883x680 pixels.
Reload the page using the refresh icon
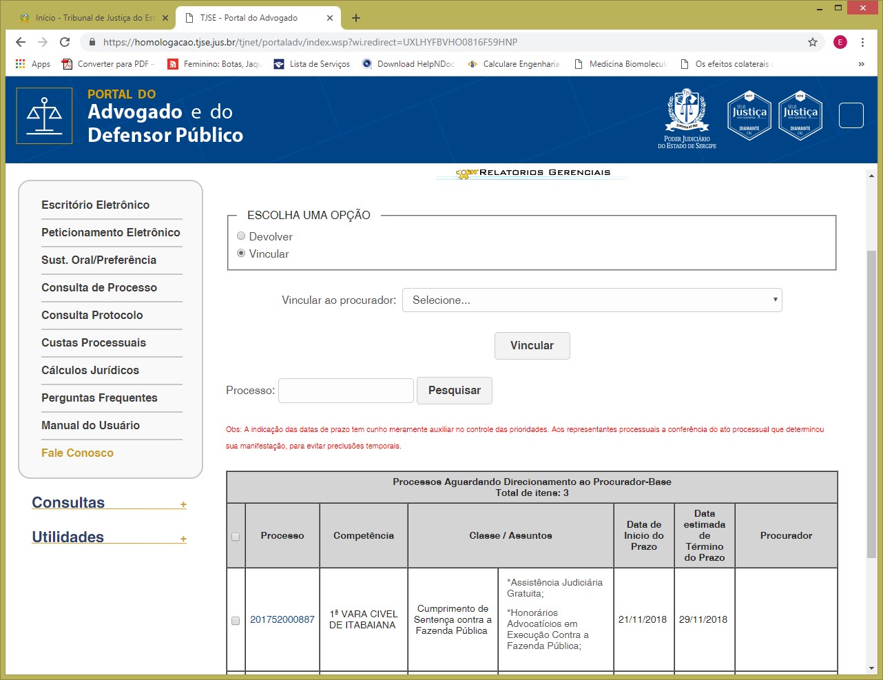pos(65,42)
